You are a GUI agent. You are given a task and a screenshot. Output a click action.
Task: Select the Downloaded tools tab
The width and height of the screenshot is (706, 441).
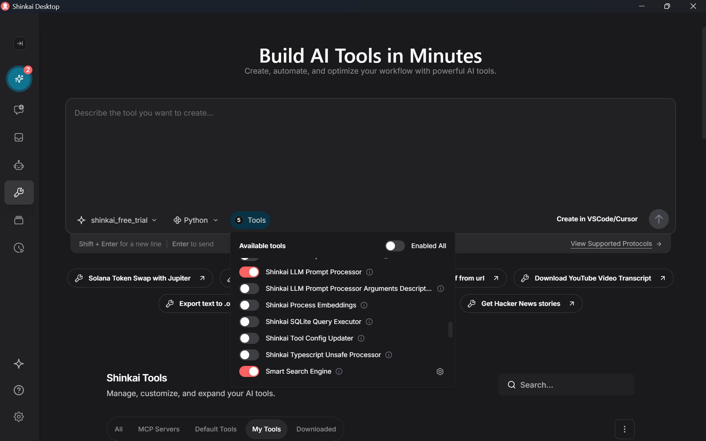pos(316,429)
